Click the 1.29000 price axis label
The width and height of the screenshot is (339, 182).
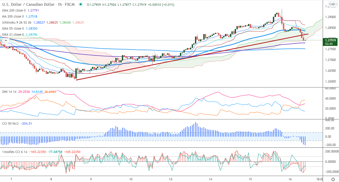330,17
